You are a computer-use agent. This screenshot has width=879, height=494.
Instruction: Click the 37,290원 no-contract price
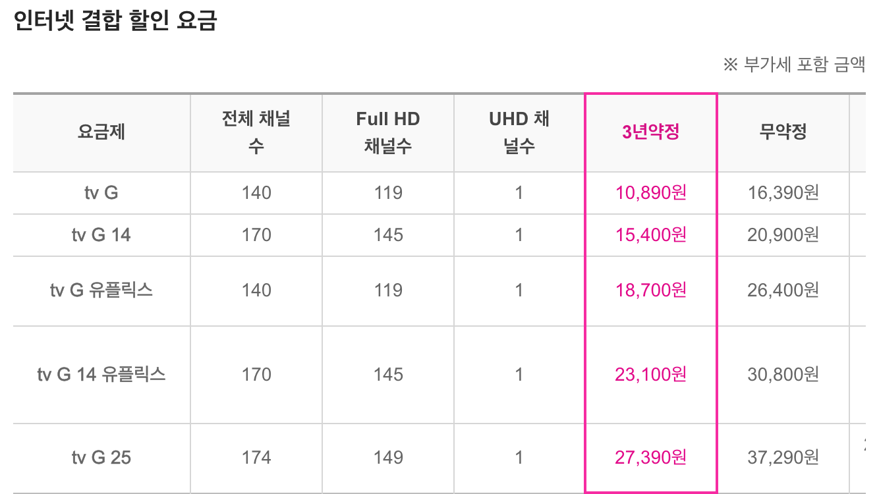783,457
